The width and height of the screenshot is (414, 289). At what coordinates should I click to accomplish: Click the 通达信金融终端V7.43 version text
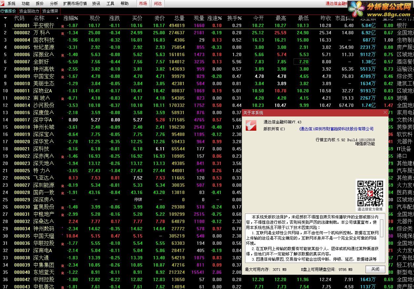[x=282, y=122]
